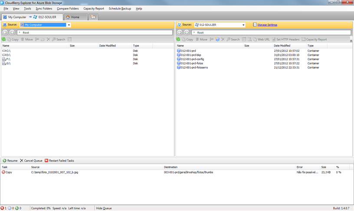Select the 012-001-prd container
The image size is (354, 211).
(187, 51)
